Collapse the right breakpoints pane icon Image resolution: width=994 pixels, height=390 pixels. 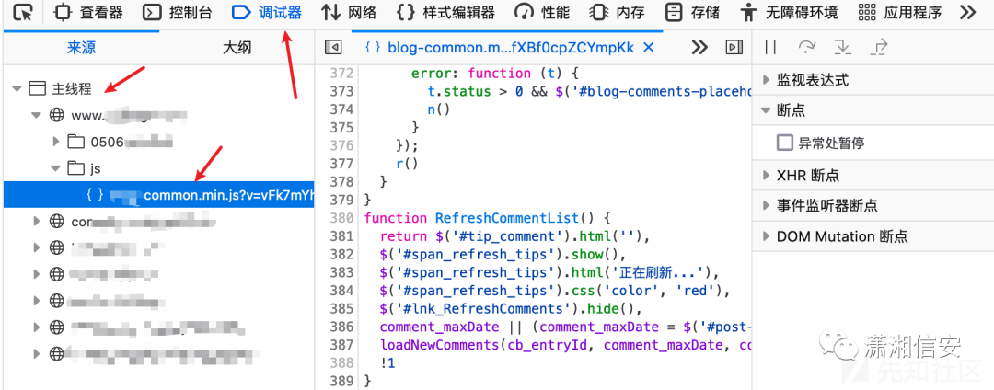[x=734, y=48]
